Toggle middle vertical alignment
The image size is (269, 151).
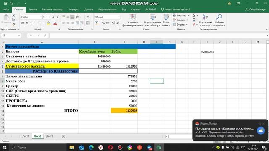68,17
